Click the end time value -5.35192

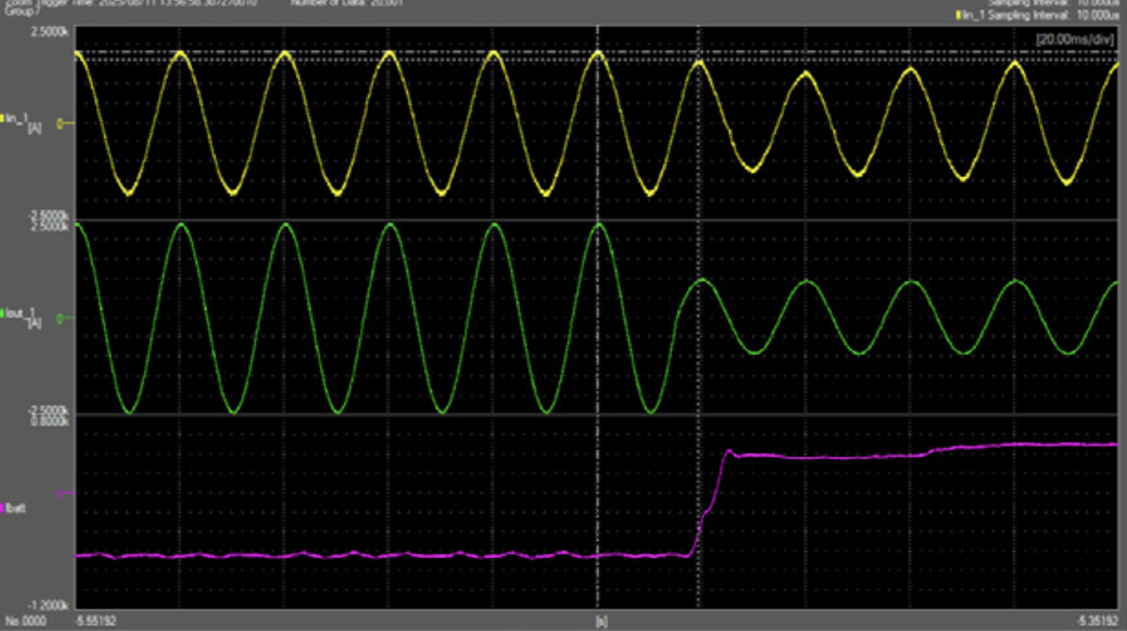[1098, 621]
